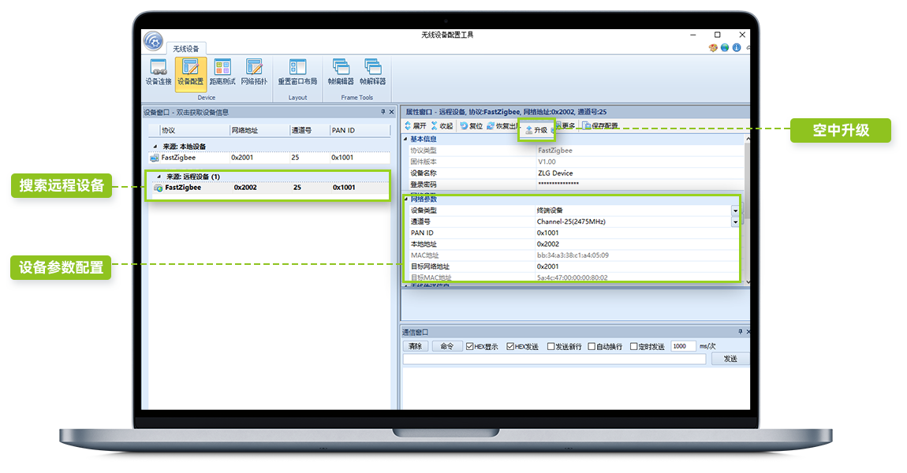
Task: Open the 通道号 channel dropdown
Action: coord(735,222)
